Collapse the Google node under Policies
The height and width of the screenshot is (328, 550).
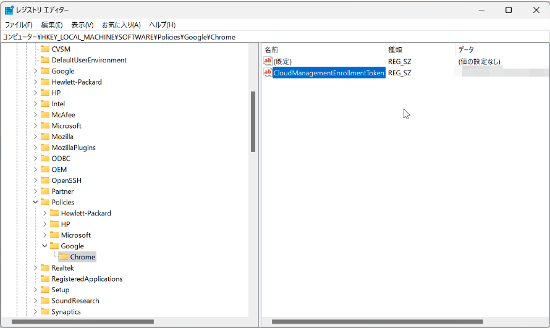[44, 246]
